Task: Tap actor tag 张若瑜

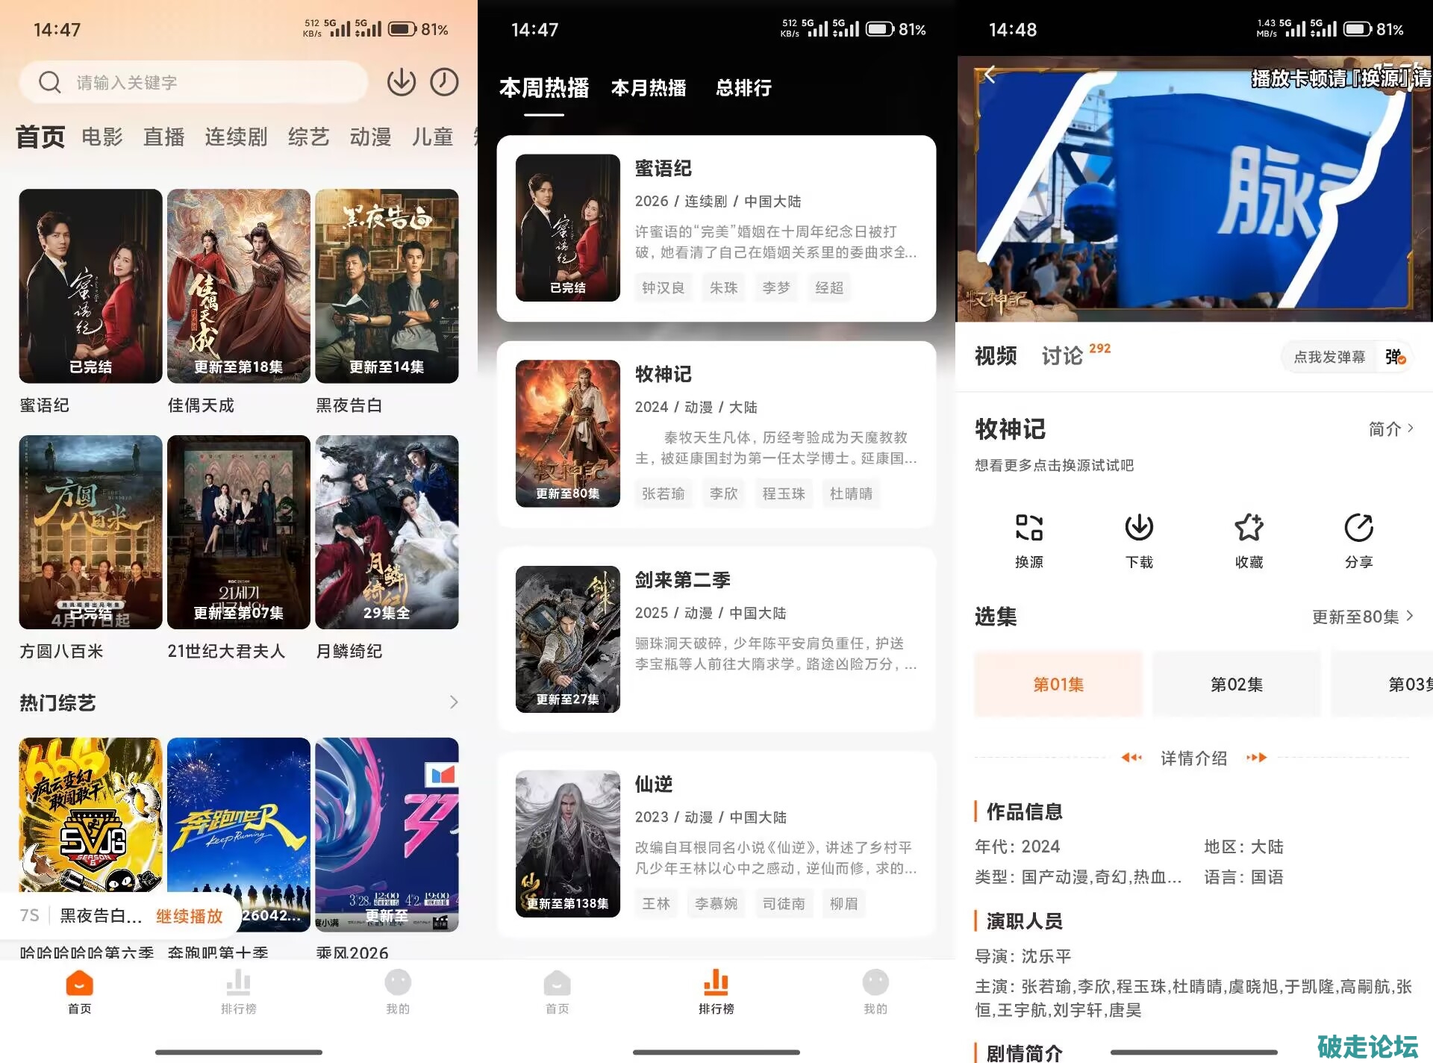Action: pos(663,493)
